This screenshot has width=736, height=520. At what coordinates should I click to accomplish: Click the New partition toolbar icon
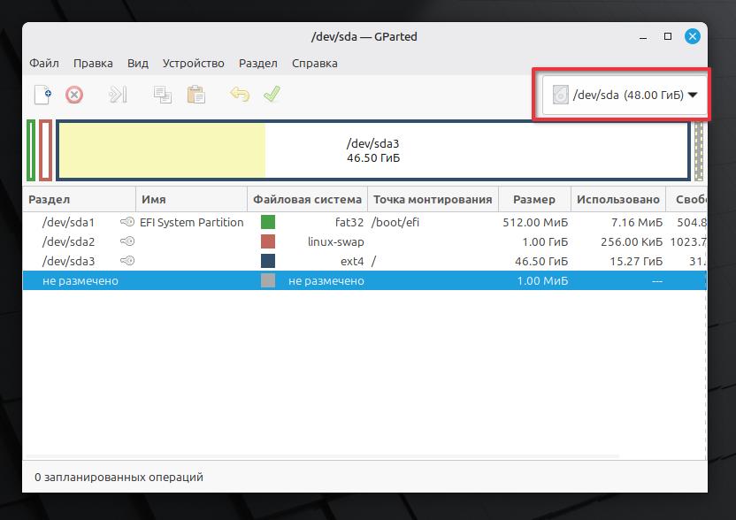[x=42, y=95]
